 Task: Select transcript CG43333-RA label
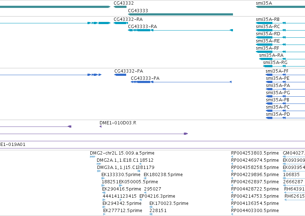point(142,27)
